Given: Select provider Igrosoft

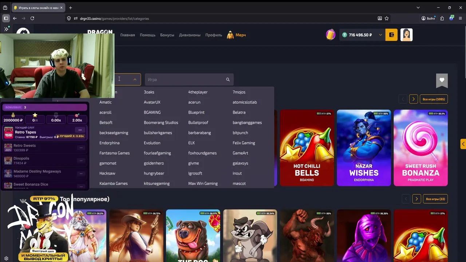Looking at the screenshot, I should 195,174.
